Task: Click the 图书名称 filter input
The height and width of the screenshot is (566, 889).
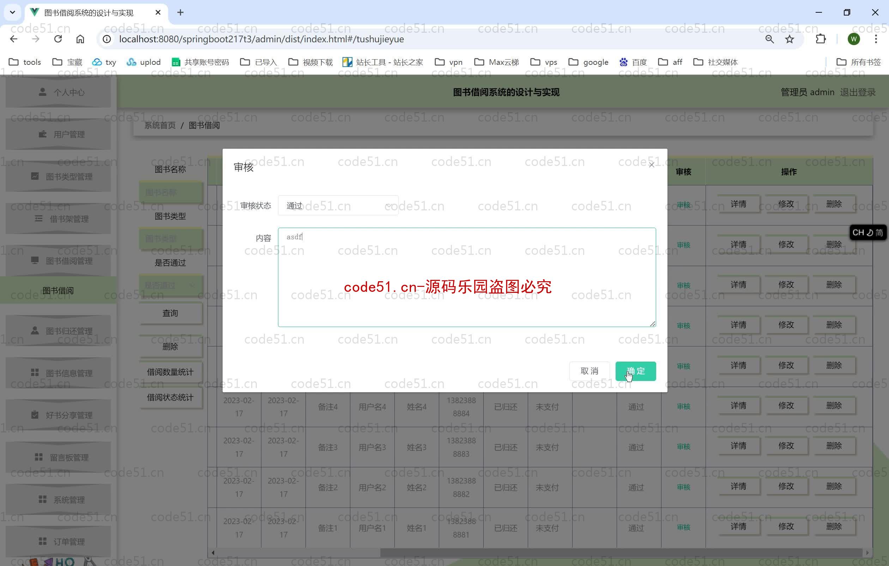Action: (x=171, y=192)
